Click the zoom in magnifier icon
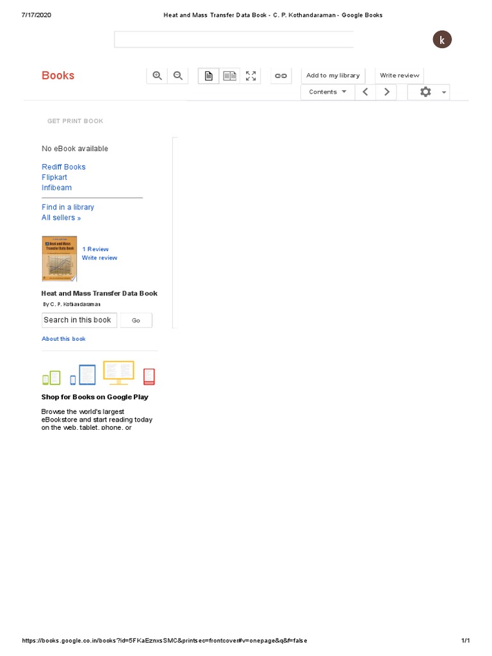Image resolution: width=492 pixels, height=656 pixels. point(157,76)
